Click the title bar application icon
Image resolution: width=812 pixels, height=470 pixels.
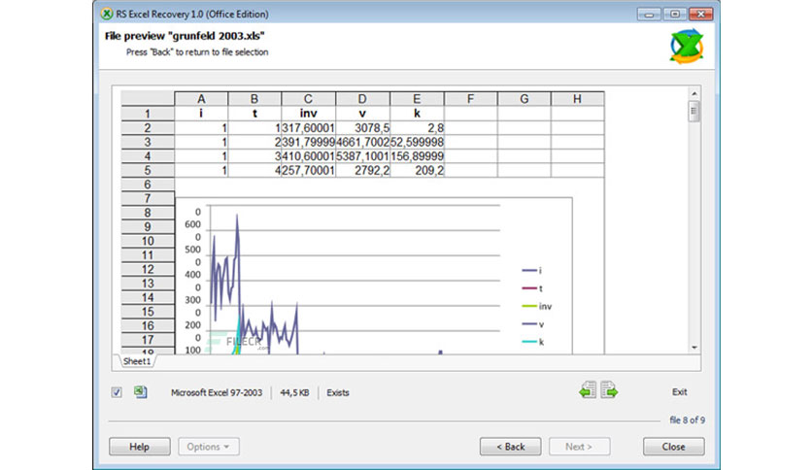pyautogui.click(x=107, y=14)
